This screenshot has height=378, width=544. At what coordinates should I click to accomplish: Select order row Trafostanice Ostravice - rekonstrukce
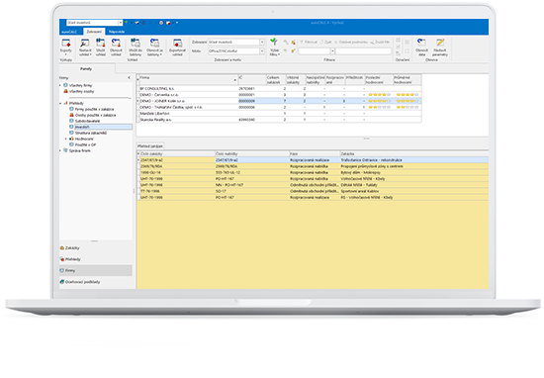313,160
